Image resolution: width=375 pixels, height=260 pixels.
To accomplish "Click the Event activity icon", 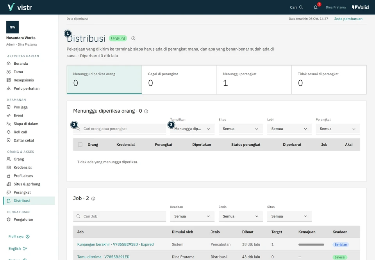I will [x=9, y=115].
